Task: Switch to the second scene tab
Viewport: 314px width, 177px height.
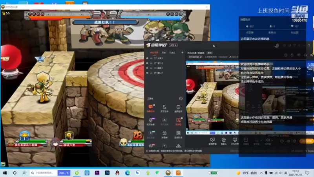Action: coord(164,53)
